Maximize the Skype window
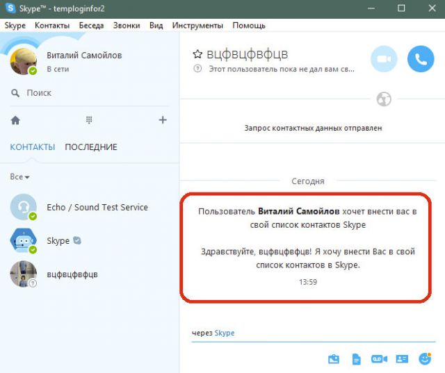 coord(401,8)
